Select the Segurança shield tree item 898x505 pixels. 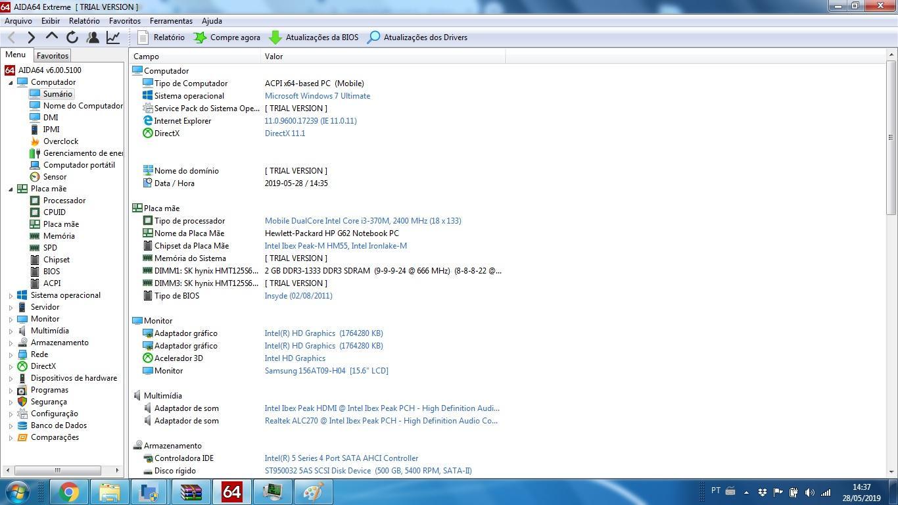point(49,402)
